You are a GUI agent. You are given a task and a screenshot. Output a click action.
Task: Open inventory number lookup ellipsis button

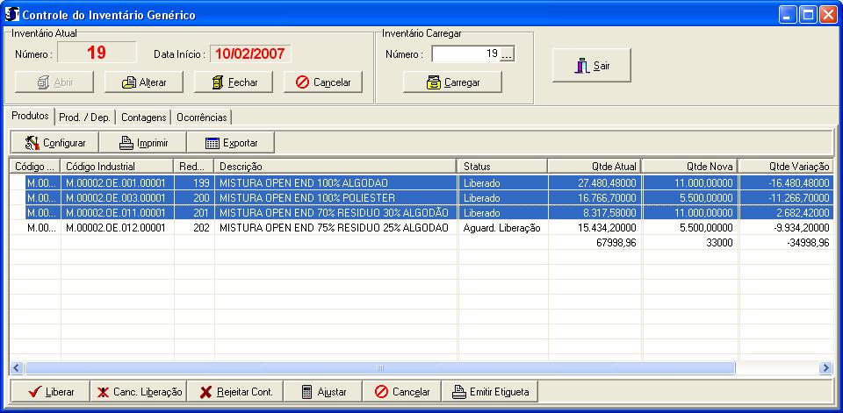pyautogui.click(x=507, y=54)
